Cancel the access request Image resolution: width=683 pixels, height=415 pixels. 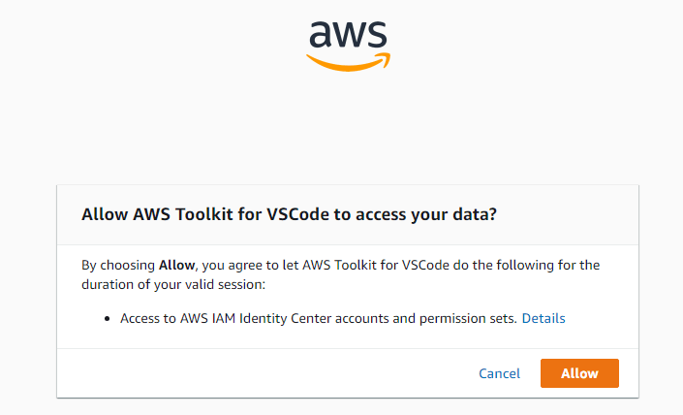[499, 373]
